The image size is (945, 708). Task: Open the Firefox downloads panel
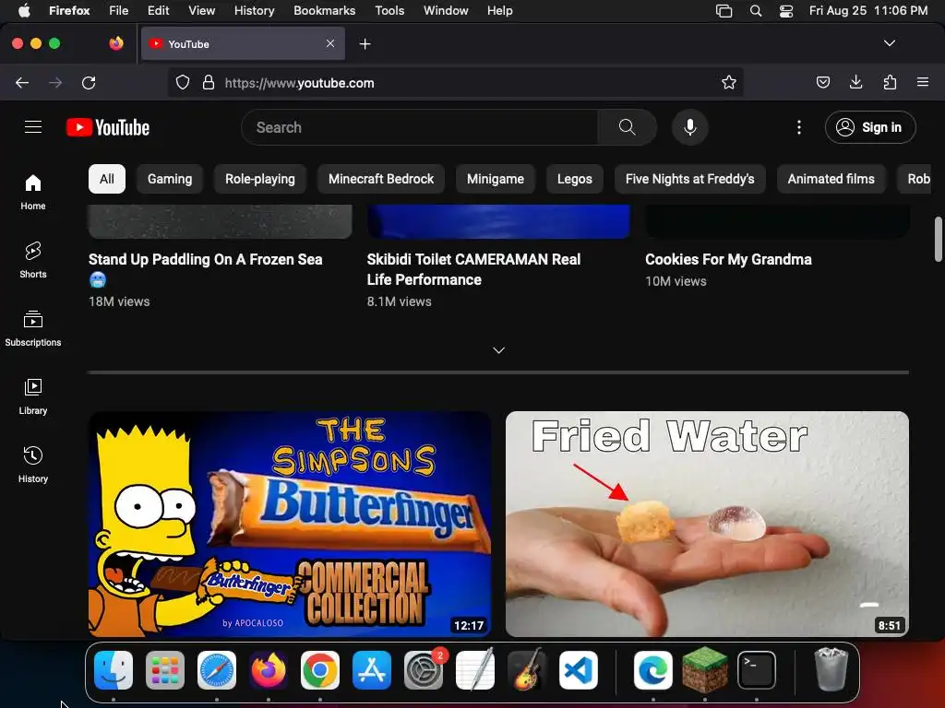(x=855, y=82)
